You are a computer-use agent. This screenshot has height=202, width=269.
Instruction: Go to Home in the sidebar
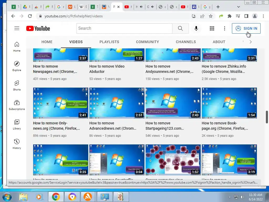(x=17, y=47)
